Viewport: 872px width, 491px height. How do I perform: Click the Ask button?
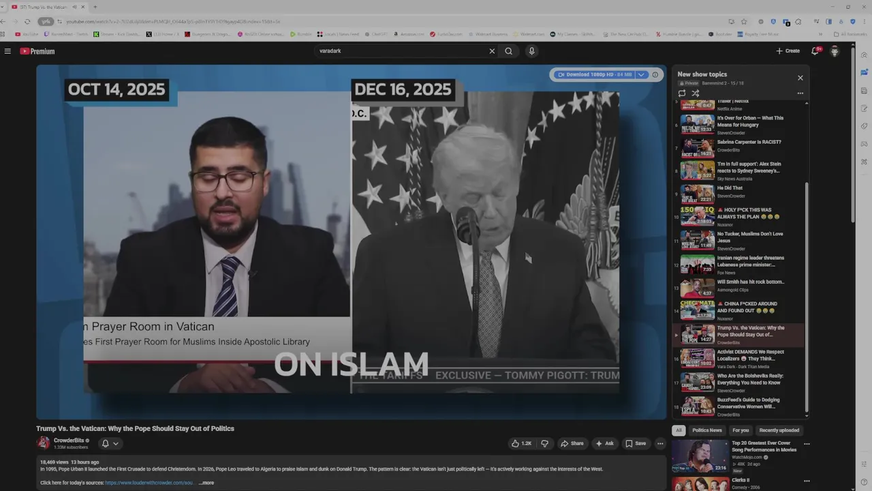click(x=605, y=443)
